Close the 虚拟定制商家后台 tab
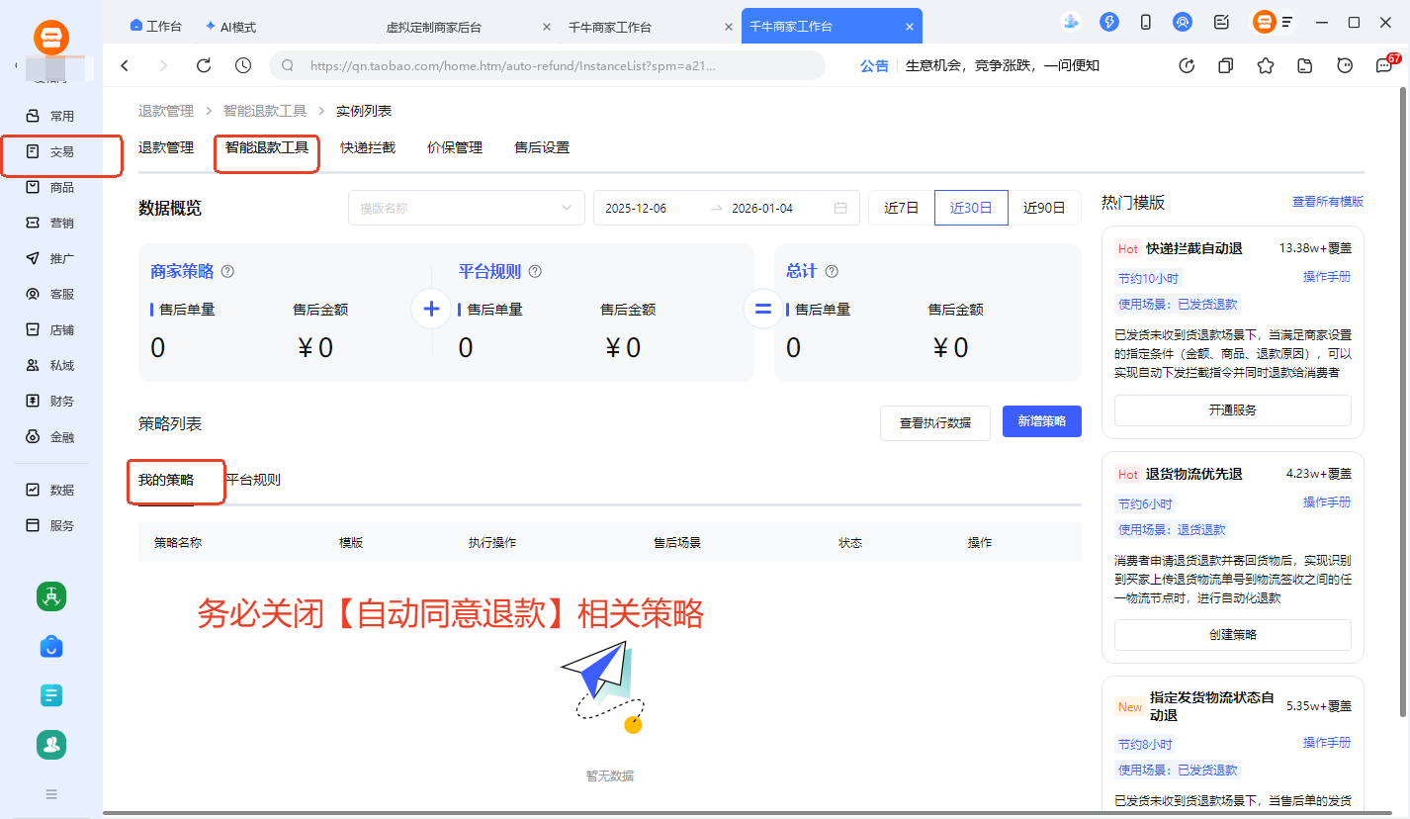 point(547,28)
